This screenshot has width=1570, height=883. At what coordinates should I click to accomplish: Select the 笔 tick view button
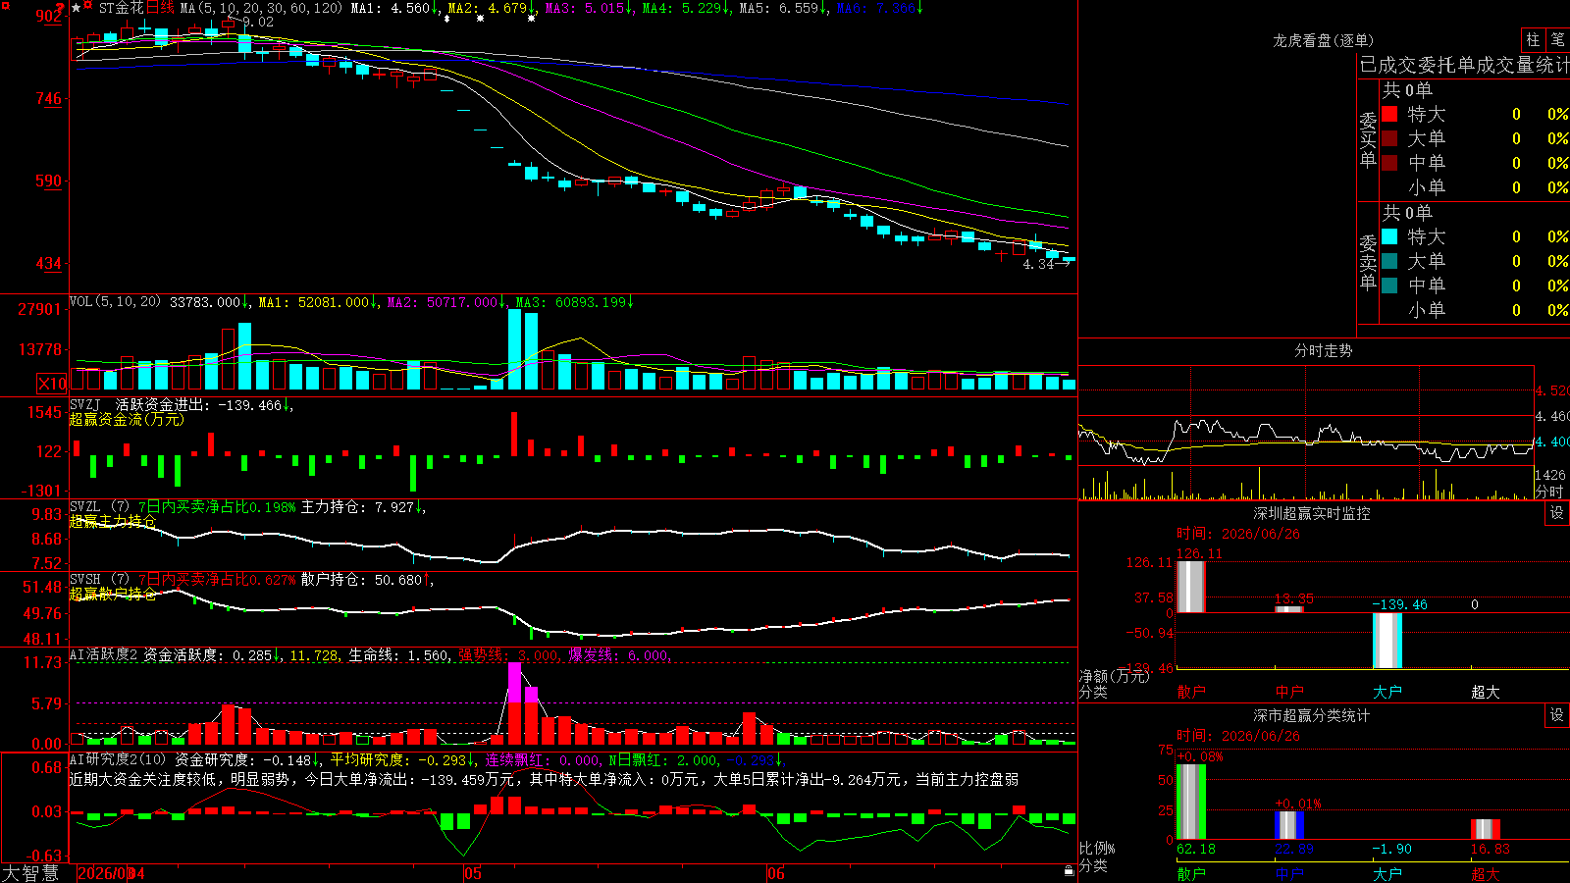(1557, 39)
